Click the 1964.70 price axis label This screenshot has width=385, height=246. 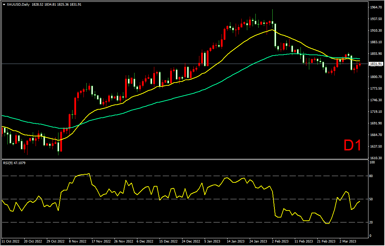[376, 7]
